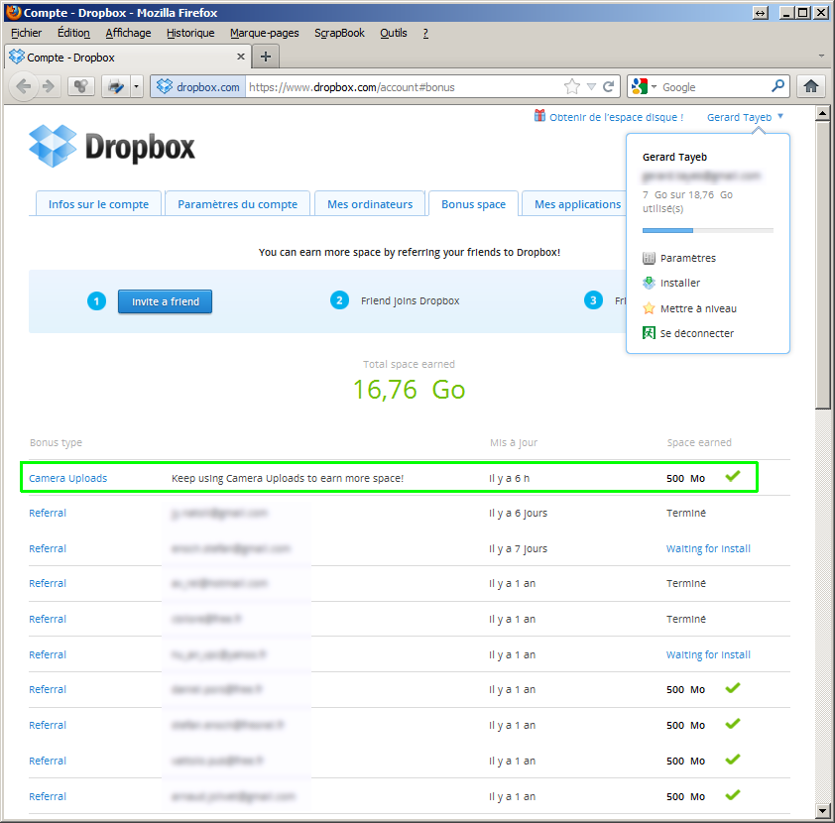Click the Bonus type column header

pos(56,442)
